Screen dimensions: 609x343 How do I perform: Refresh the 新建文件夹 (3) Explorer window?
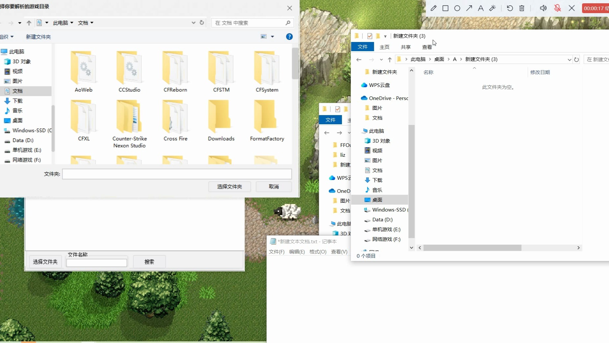[x=577, y=59]
